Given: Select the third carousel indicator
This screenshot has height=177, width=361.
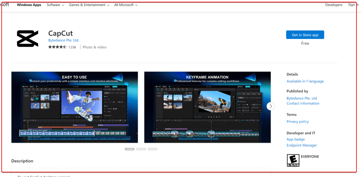Looking at the screenshot, I should point(153,149).
